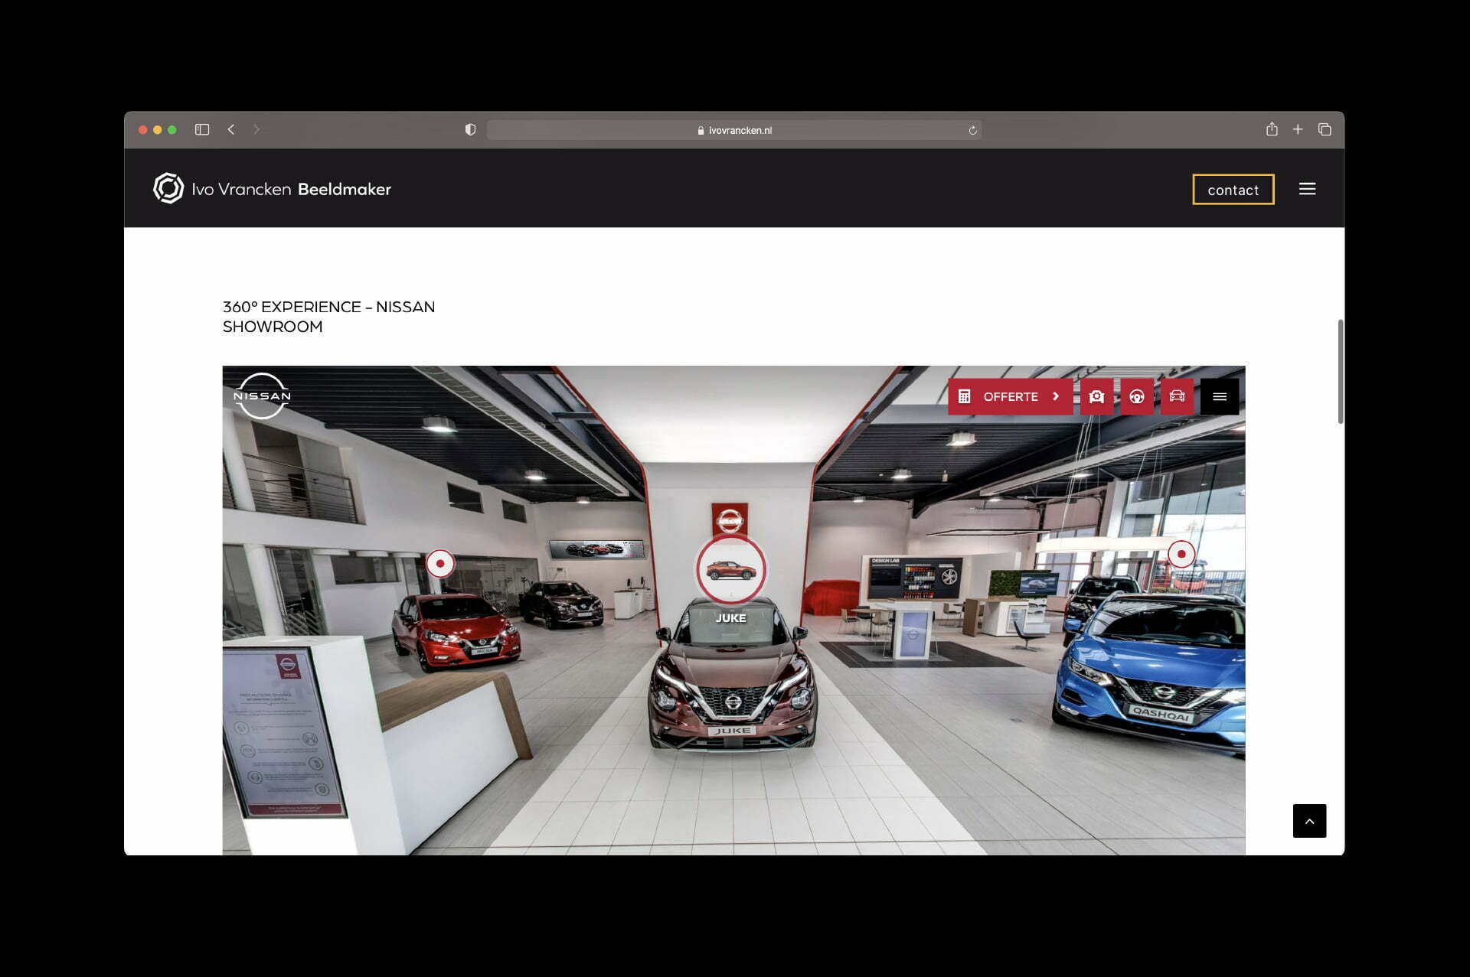Click the contact button
This screenshot has width=1470, height=977.
pos(1233,190)
